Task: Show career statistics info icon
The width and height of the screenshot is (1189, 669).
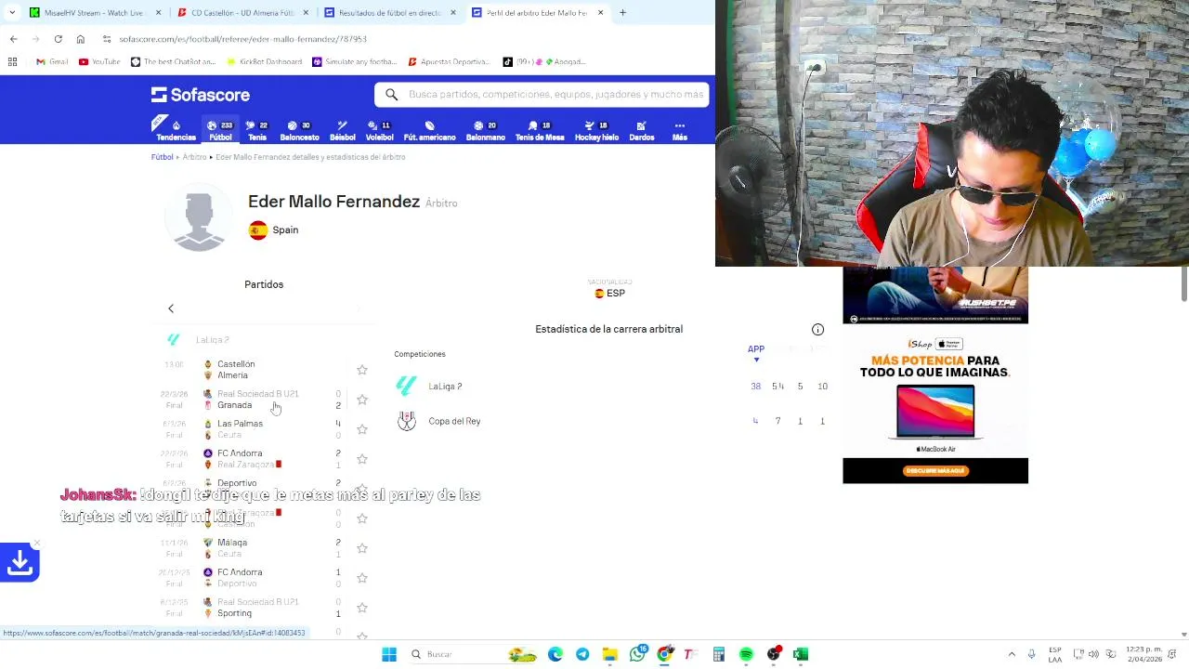Action: (817, 330)
